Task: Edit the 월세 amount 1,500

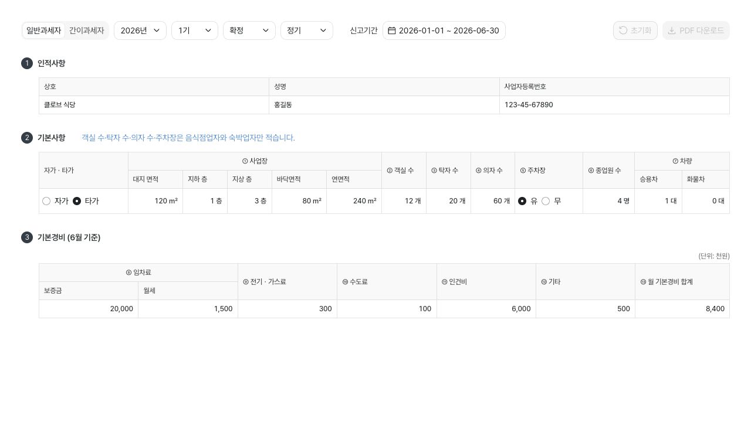Action: point(188,309)
